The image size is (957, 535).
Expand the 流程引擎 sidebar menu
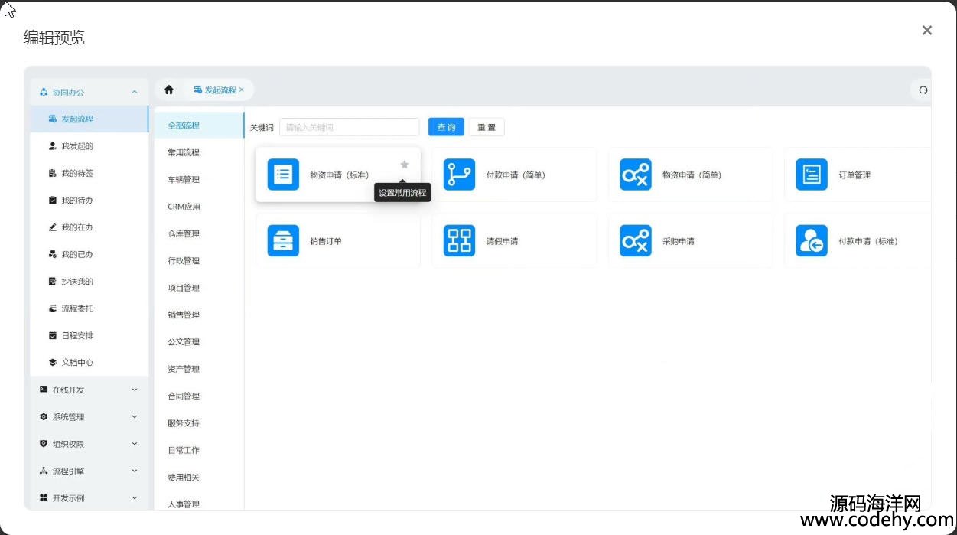[135, 471]
